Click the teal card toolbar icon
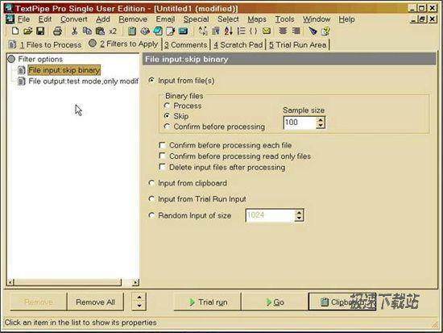443x333 pixels. [184, 31]
